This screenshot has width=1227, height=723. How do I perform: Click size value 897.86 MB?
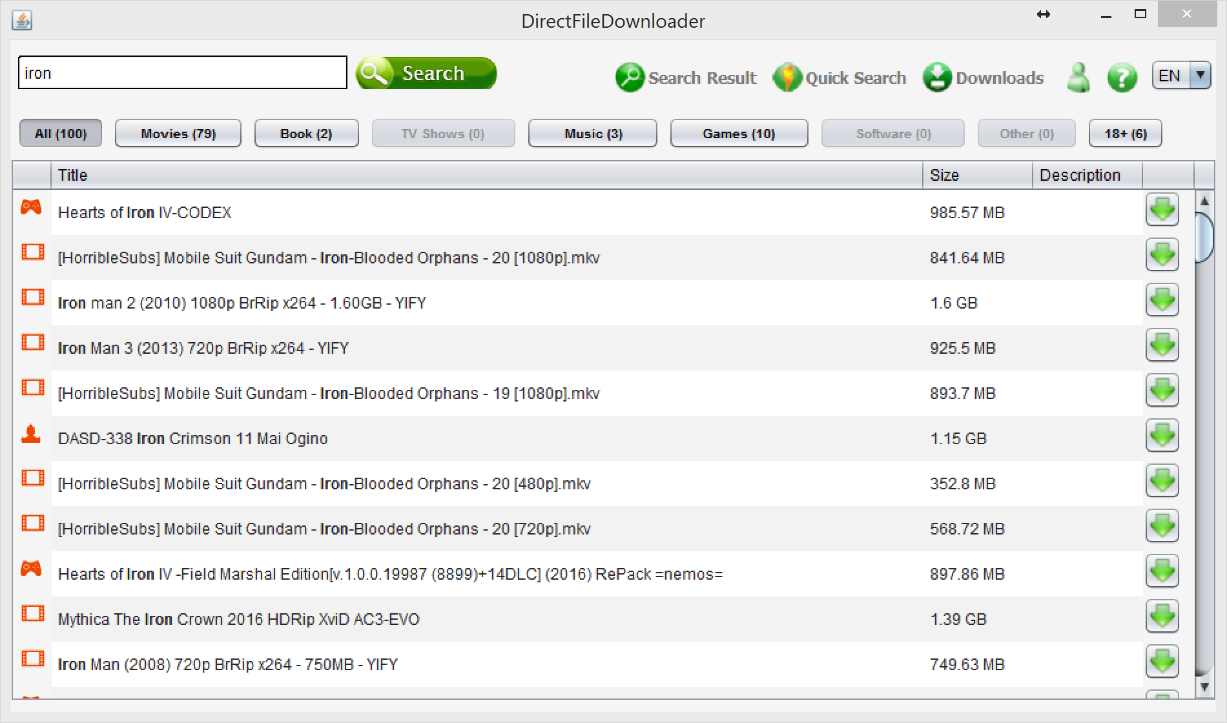click(967, 574)
